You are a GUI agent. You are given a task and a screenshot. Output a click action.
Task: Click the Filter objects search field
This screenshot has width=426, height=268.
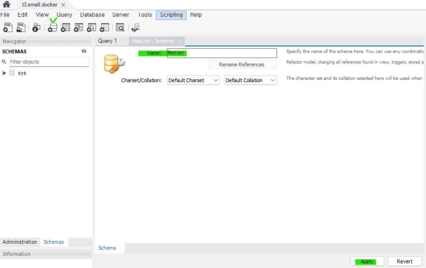[49, 62]
